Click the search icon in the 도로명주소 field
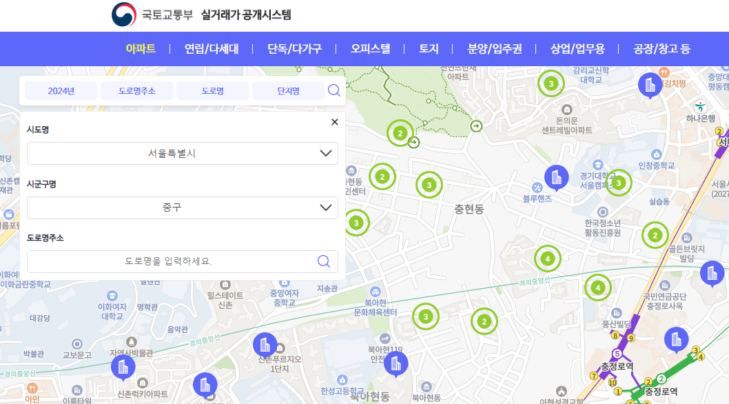729x404 pixels. (322, 261)
